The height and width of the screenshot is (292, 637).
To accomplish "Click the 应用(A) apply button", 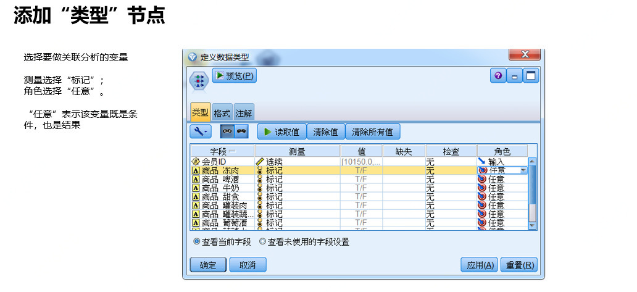I will tap(480, 265).
